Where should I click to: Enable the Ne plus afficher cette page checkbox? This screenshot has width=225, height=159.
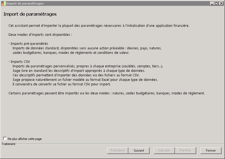coord(5,139)
